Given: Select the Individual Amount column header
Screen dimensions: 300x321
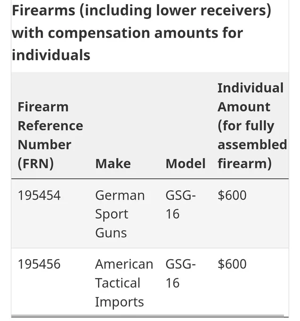Looking at the screenshot, I should click(252, 126).
